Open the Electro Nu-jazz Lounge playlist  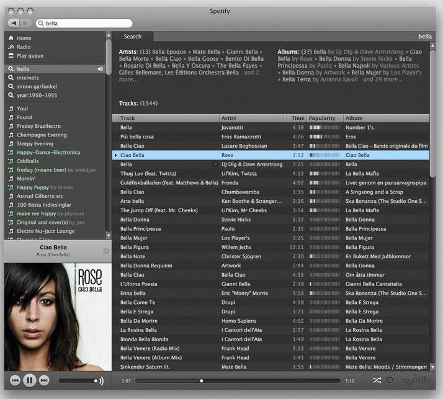[x=45, y=231]
